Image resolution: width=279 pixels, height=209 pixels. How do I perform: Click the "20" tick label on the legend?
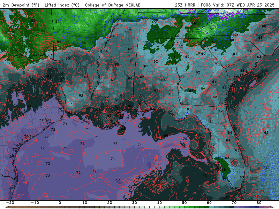pos(110,203)
